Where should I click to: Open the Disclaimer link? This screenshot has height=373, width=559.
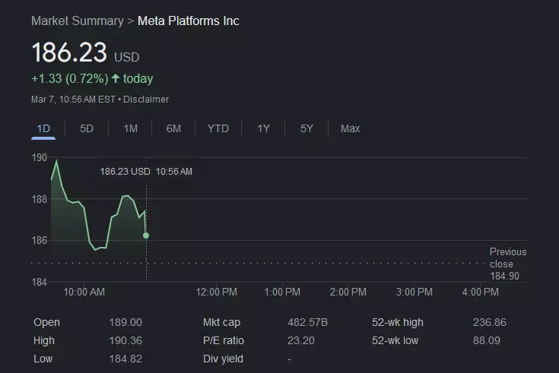click(146, 100)
